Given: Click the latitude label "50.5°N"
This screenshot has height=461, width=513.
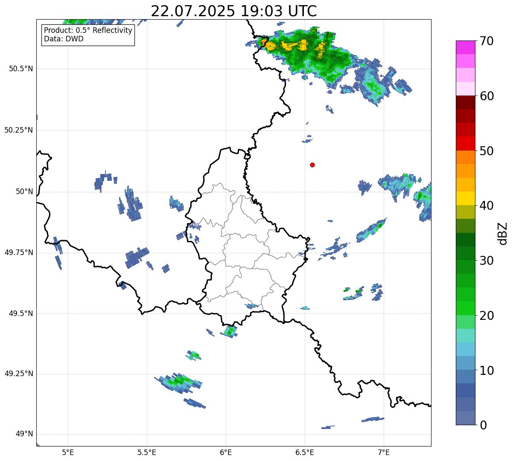Looking at the screenshot, I should tap(21, 69).
